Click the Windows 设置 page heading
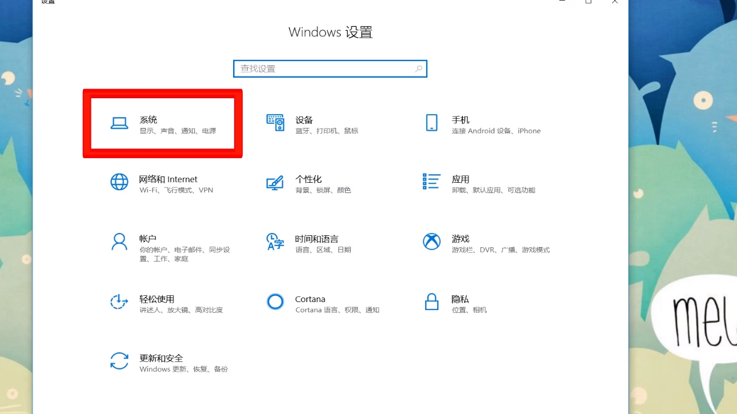This screenshot has height=414, width=737. 330,32
